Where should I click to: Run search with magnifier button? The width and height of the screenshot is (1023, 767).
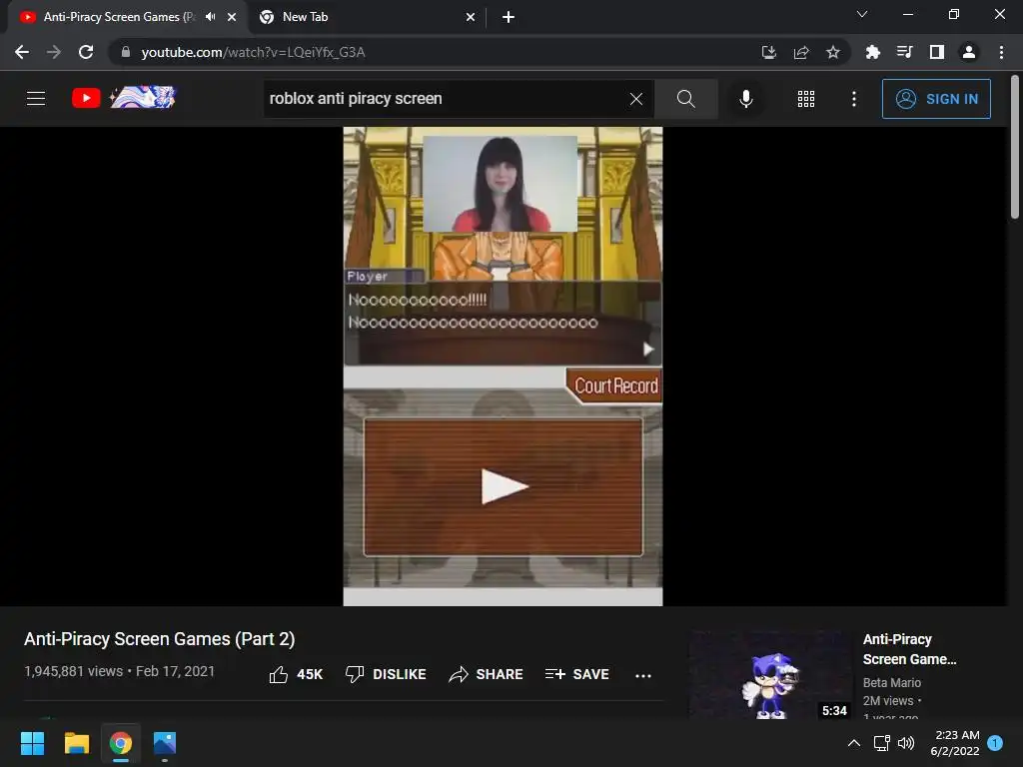pyautogui.click(x=685, y=99)
